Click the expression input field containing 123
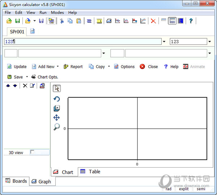The height and width of the screenshot is (195, 217). pos(83,41)
